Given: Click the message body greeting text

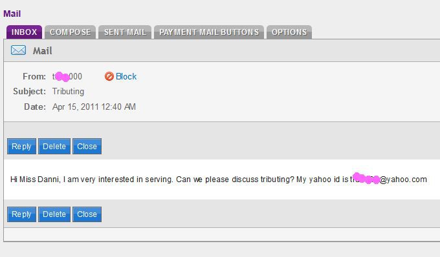Looking at the screenshot, I should click(x=36, y=179).
